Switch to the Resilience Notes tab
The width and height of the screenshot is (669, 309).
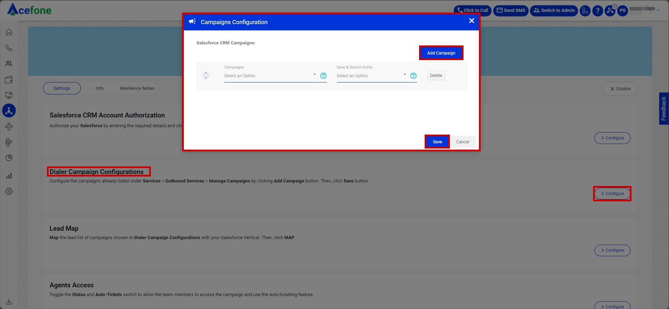pos(137,88)
